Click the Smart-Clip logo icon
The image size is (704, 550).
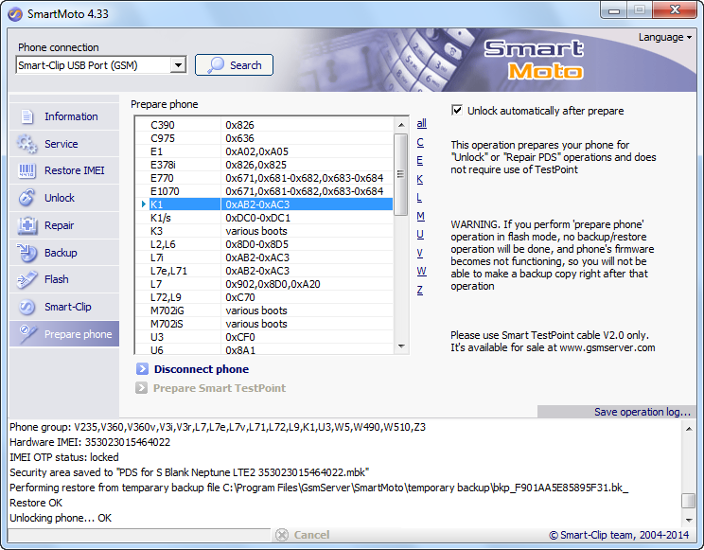26,307
